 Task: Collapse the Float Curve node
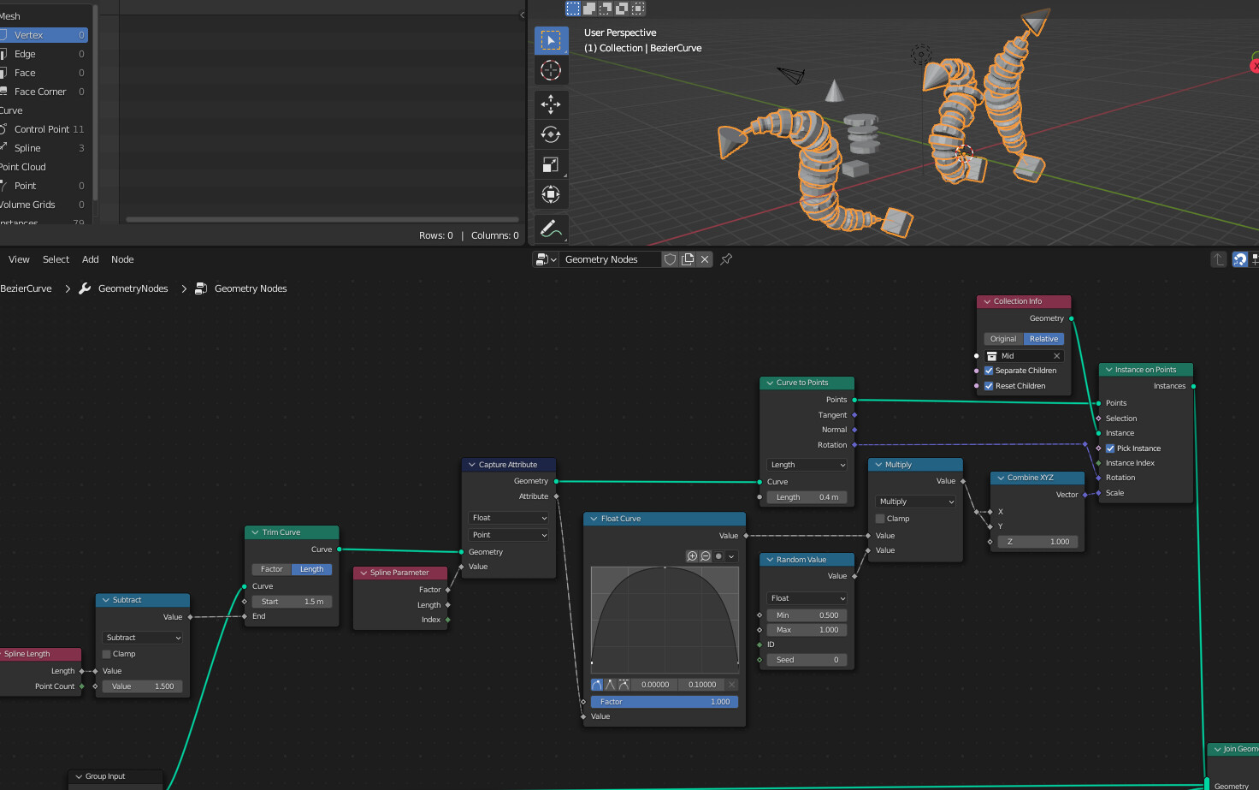(x=594, y=519)
